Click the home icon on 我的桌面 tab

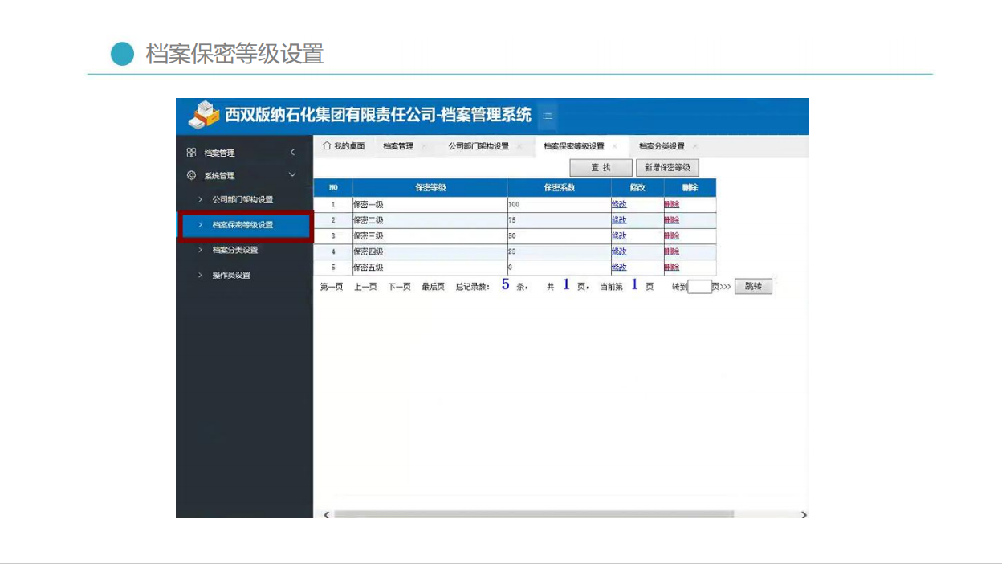pyautogui.click(x=326, y=146)
